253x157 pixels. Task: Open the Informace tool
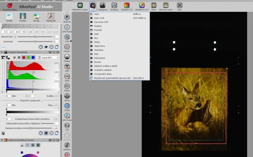67,27
